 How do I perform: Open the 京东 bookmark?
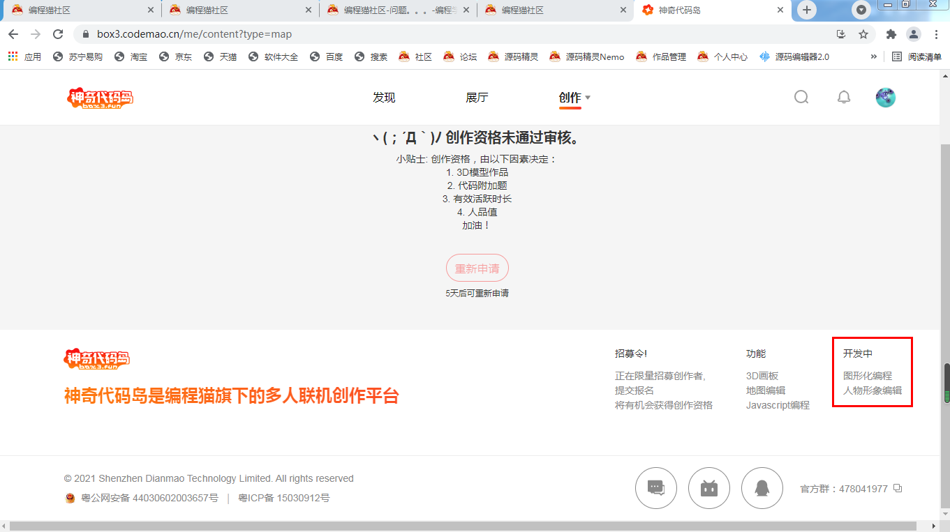click(x=176, y=56)
